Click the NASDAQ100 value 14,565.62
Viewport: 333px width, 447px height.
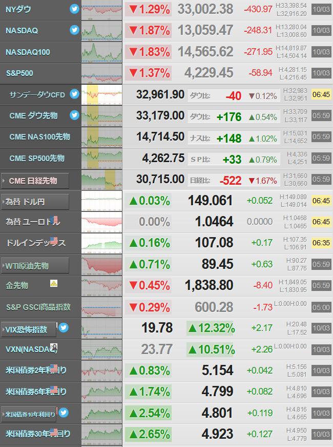(x=205, y=52)
